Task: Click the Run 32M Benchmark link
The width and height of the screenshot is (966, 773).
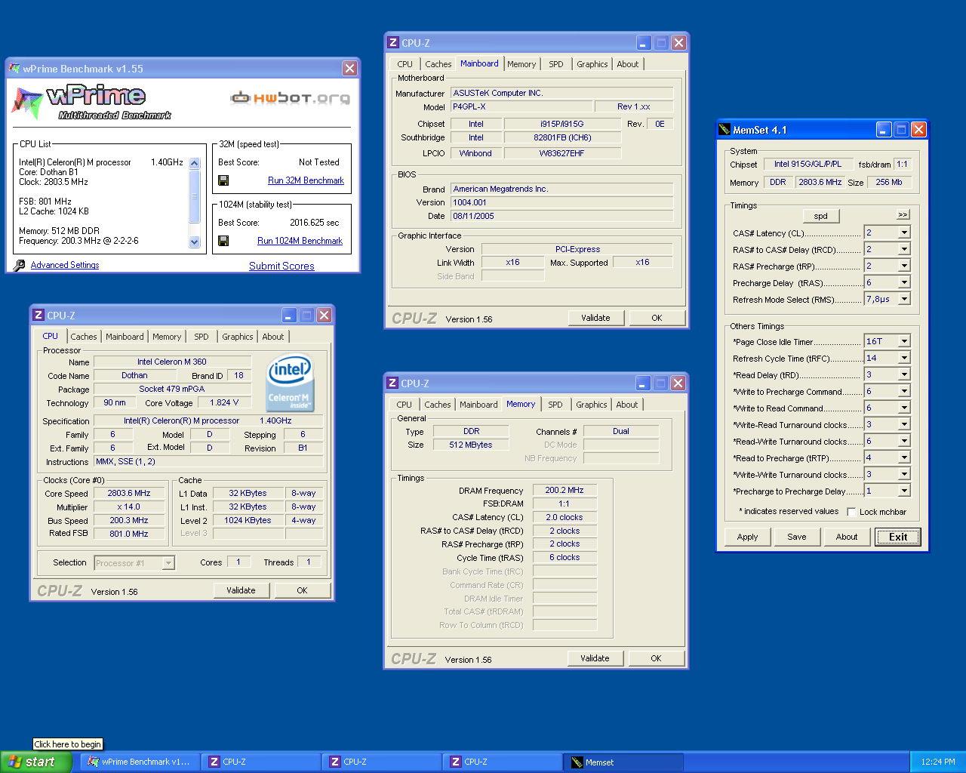Action: pos(306,180)
